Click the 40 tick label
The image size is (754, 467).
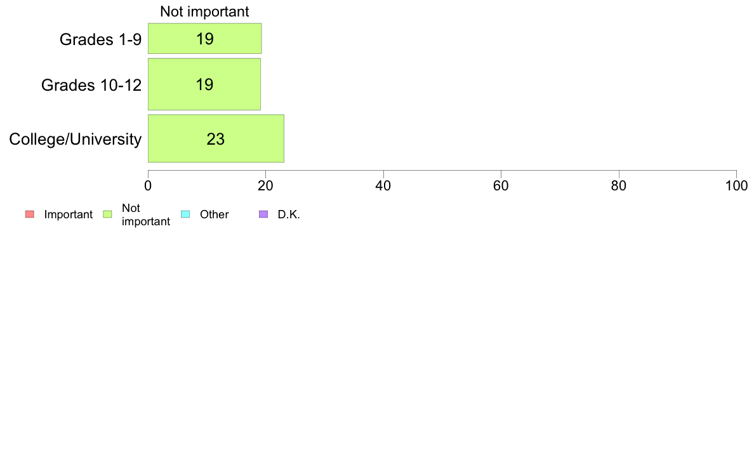tap(383, 186)
